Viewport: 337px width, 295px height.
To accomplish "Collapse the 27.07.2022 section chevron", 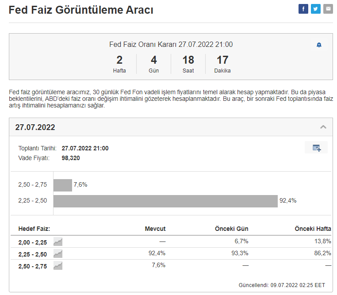I will tap(323, 127).
